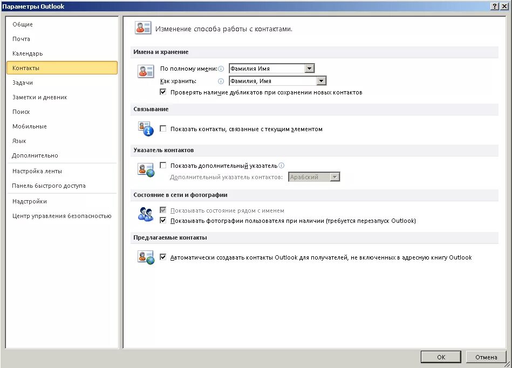512x368 pixels.
Task: Open the Календарь options category
Action: click(x=62, y=53)
